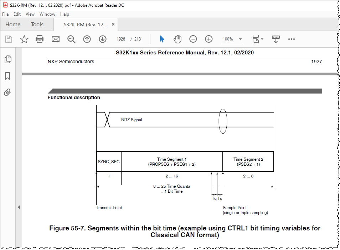Image resolution: width=340 pixels, height=250 pixels.
Task: Activate the Marquee Zoom magnifier tool
Action: [x=71, y=39]
